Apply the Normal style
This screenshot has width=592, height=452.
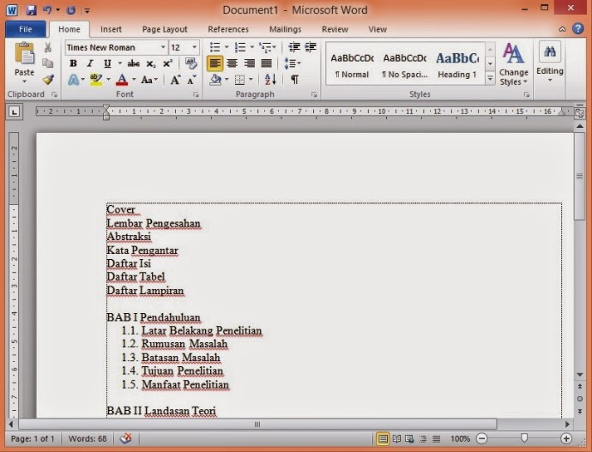click(352, 63)
